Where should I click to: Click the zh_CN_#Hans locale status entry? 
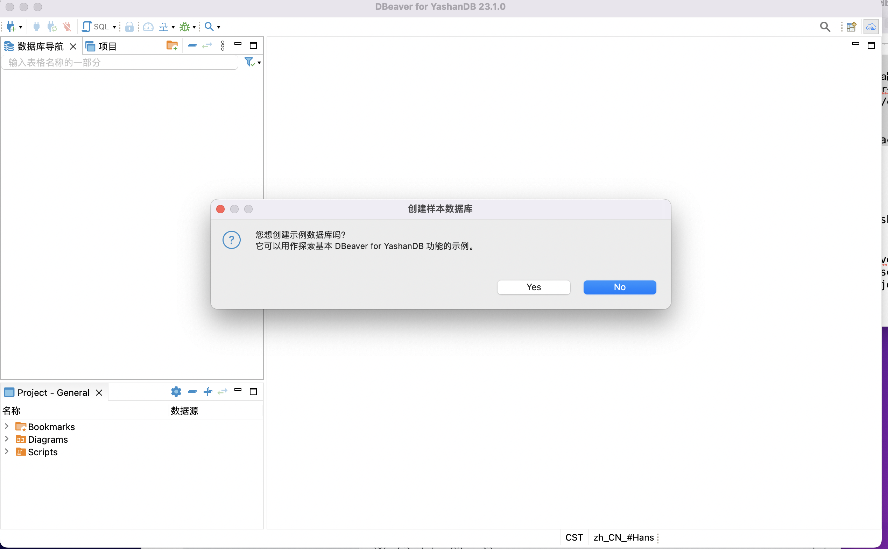pyautogui.click(x=623, y=537)
